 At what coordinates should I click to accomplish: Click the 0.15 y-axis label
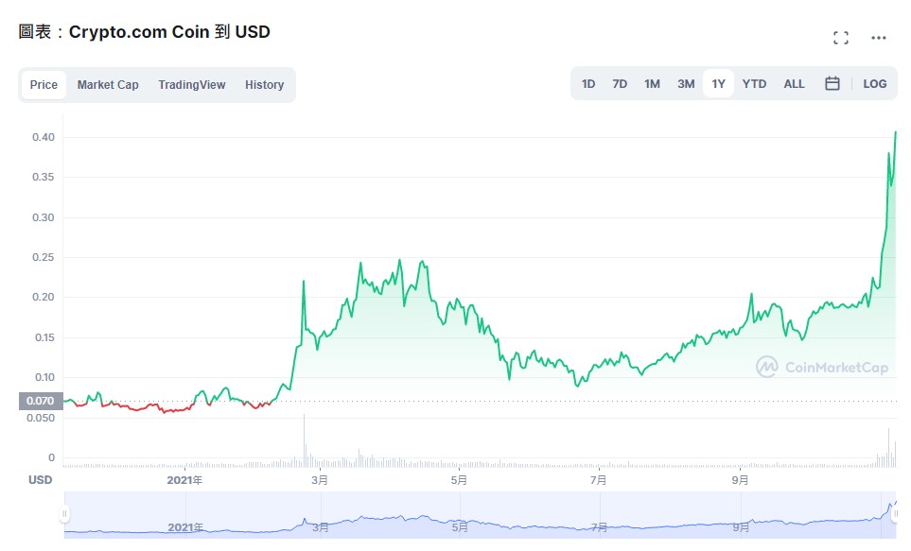coord(43,337)
